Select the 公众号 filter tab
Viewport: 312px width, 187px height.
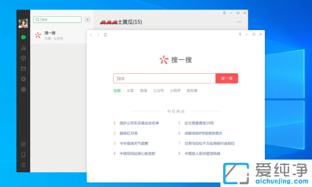tap(158, 91)
